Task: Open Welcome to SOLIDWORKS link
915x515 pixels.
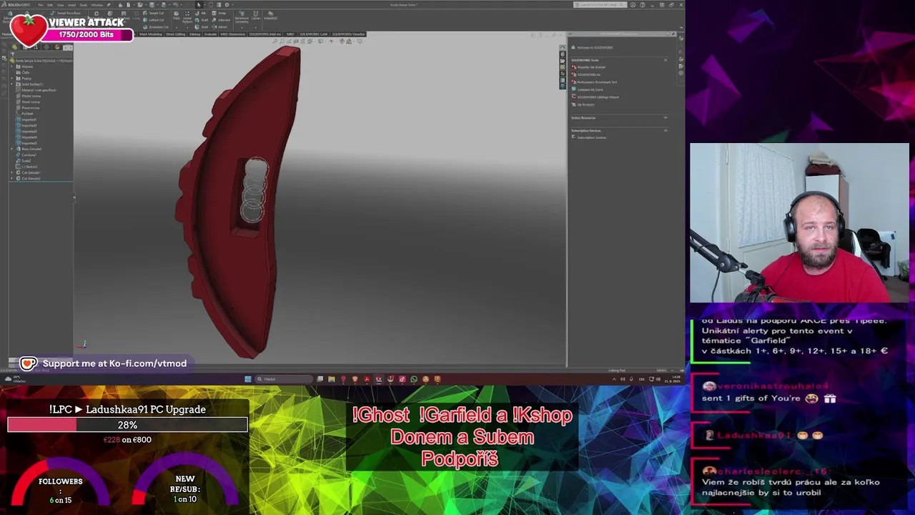Action: pyautogui.click(x=592, y=47)
